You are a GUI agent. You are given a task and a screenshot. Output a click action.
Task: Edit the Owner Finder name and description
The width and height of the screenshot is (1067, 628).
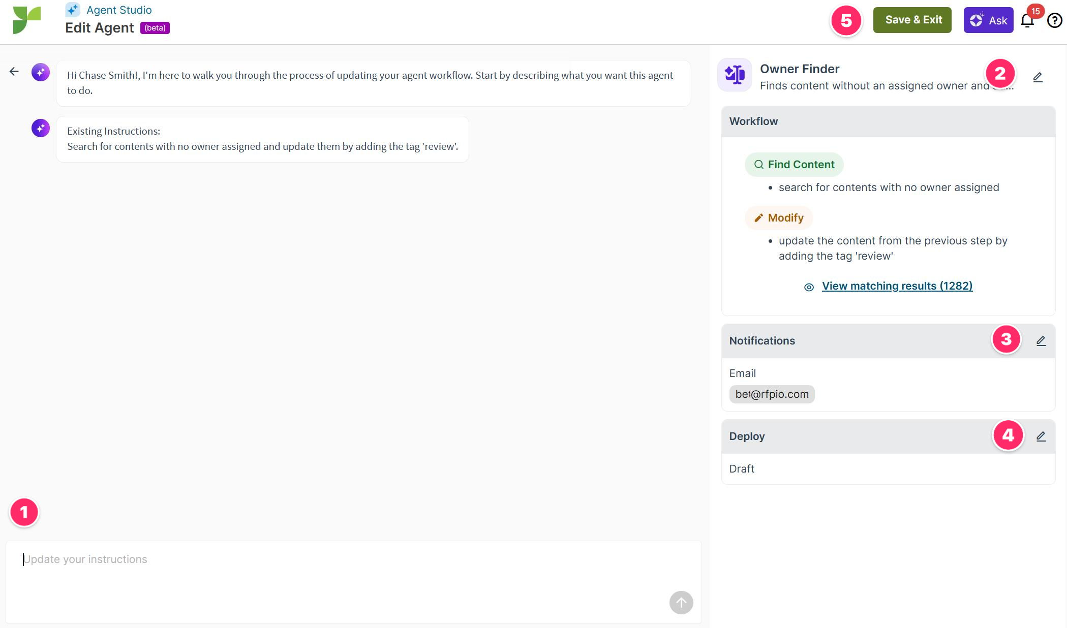pos(1038,77)
